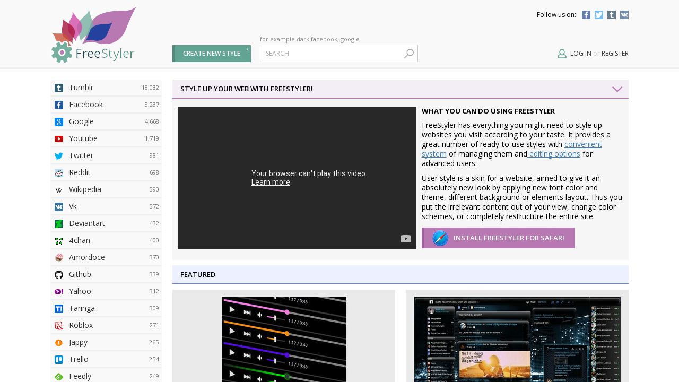The image size is (679, 382).
Task: Click the Facebook count '5,237'
Action: pyautogui.click(x=152, y=105)
